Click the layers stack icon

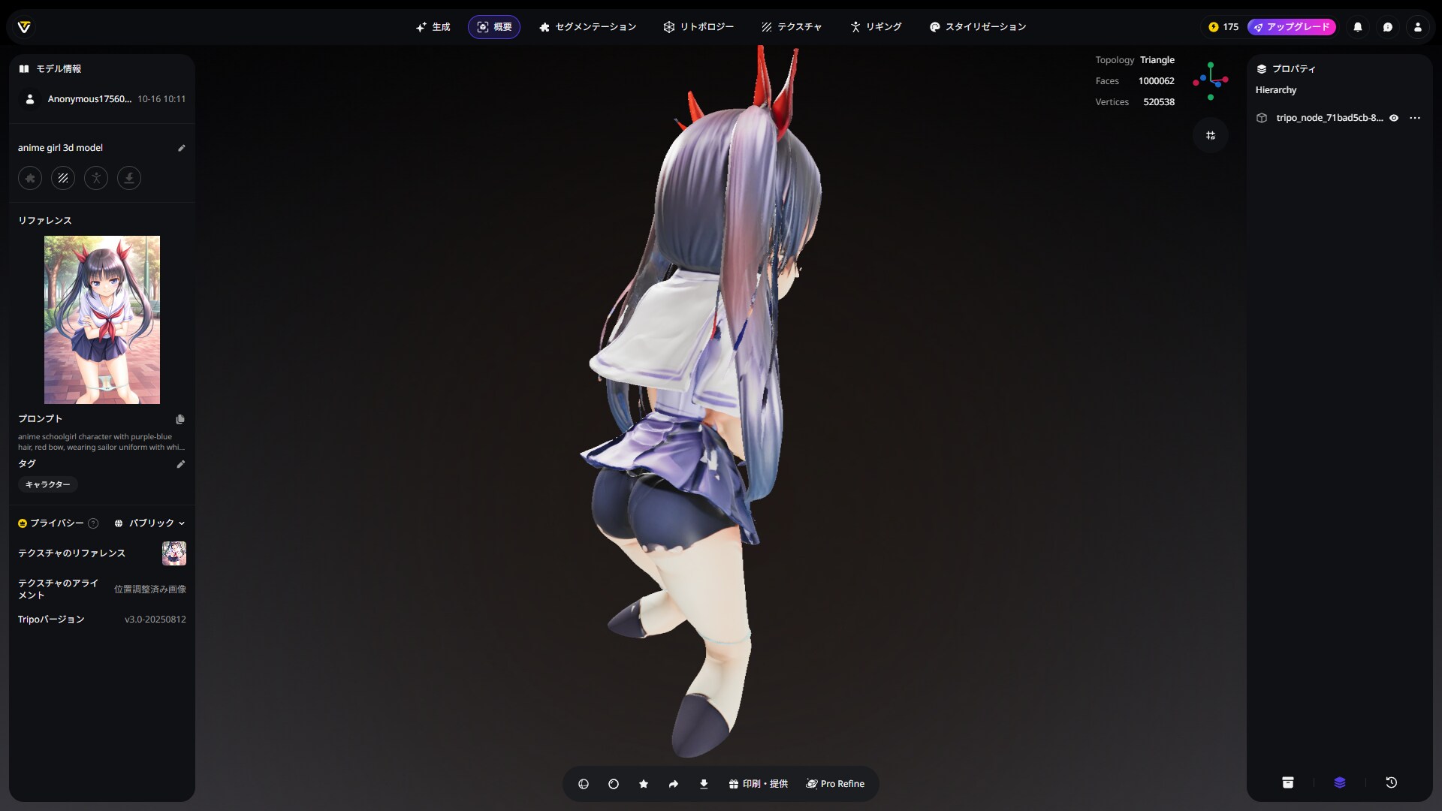(1340, 782)
